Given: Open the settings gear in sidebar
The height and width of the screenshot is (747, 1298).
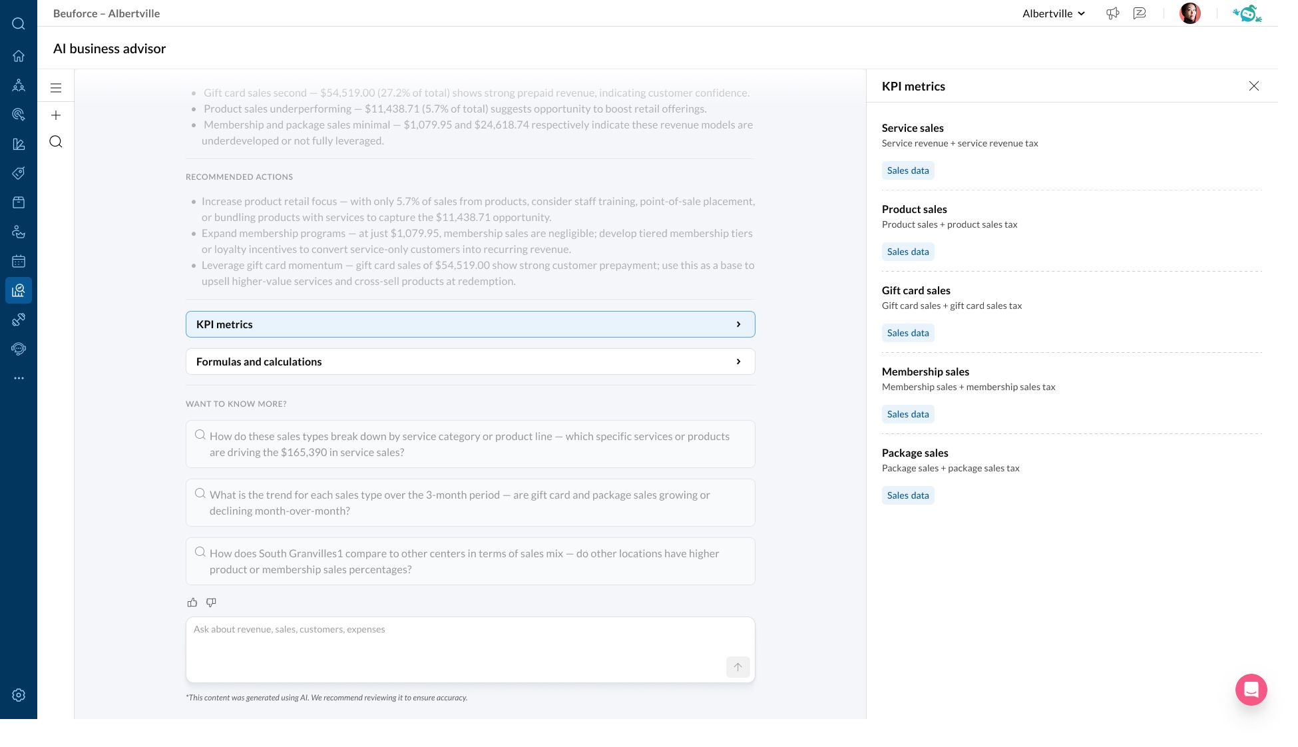Looking at the screenshot, I should coord(19,695).
